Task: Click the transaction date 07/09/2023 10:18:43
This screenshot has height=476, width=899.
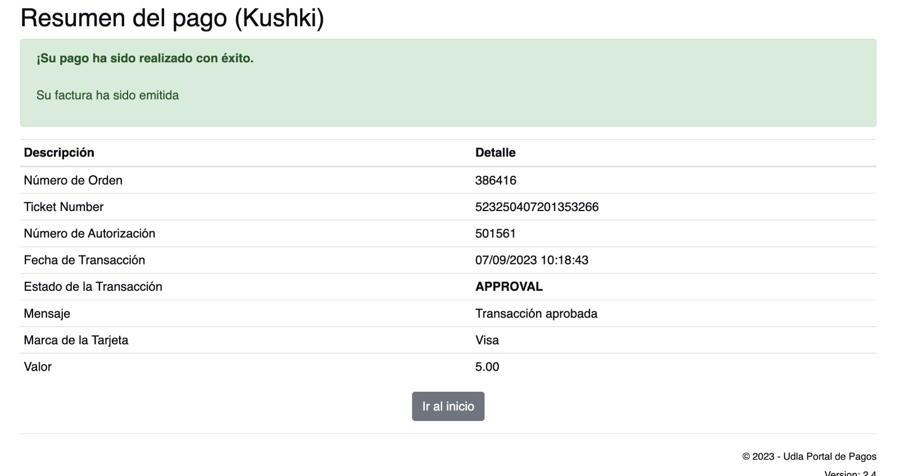Action: pyautogui.click(x=532, y=260)
